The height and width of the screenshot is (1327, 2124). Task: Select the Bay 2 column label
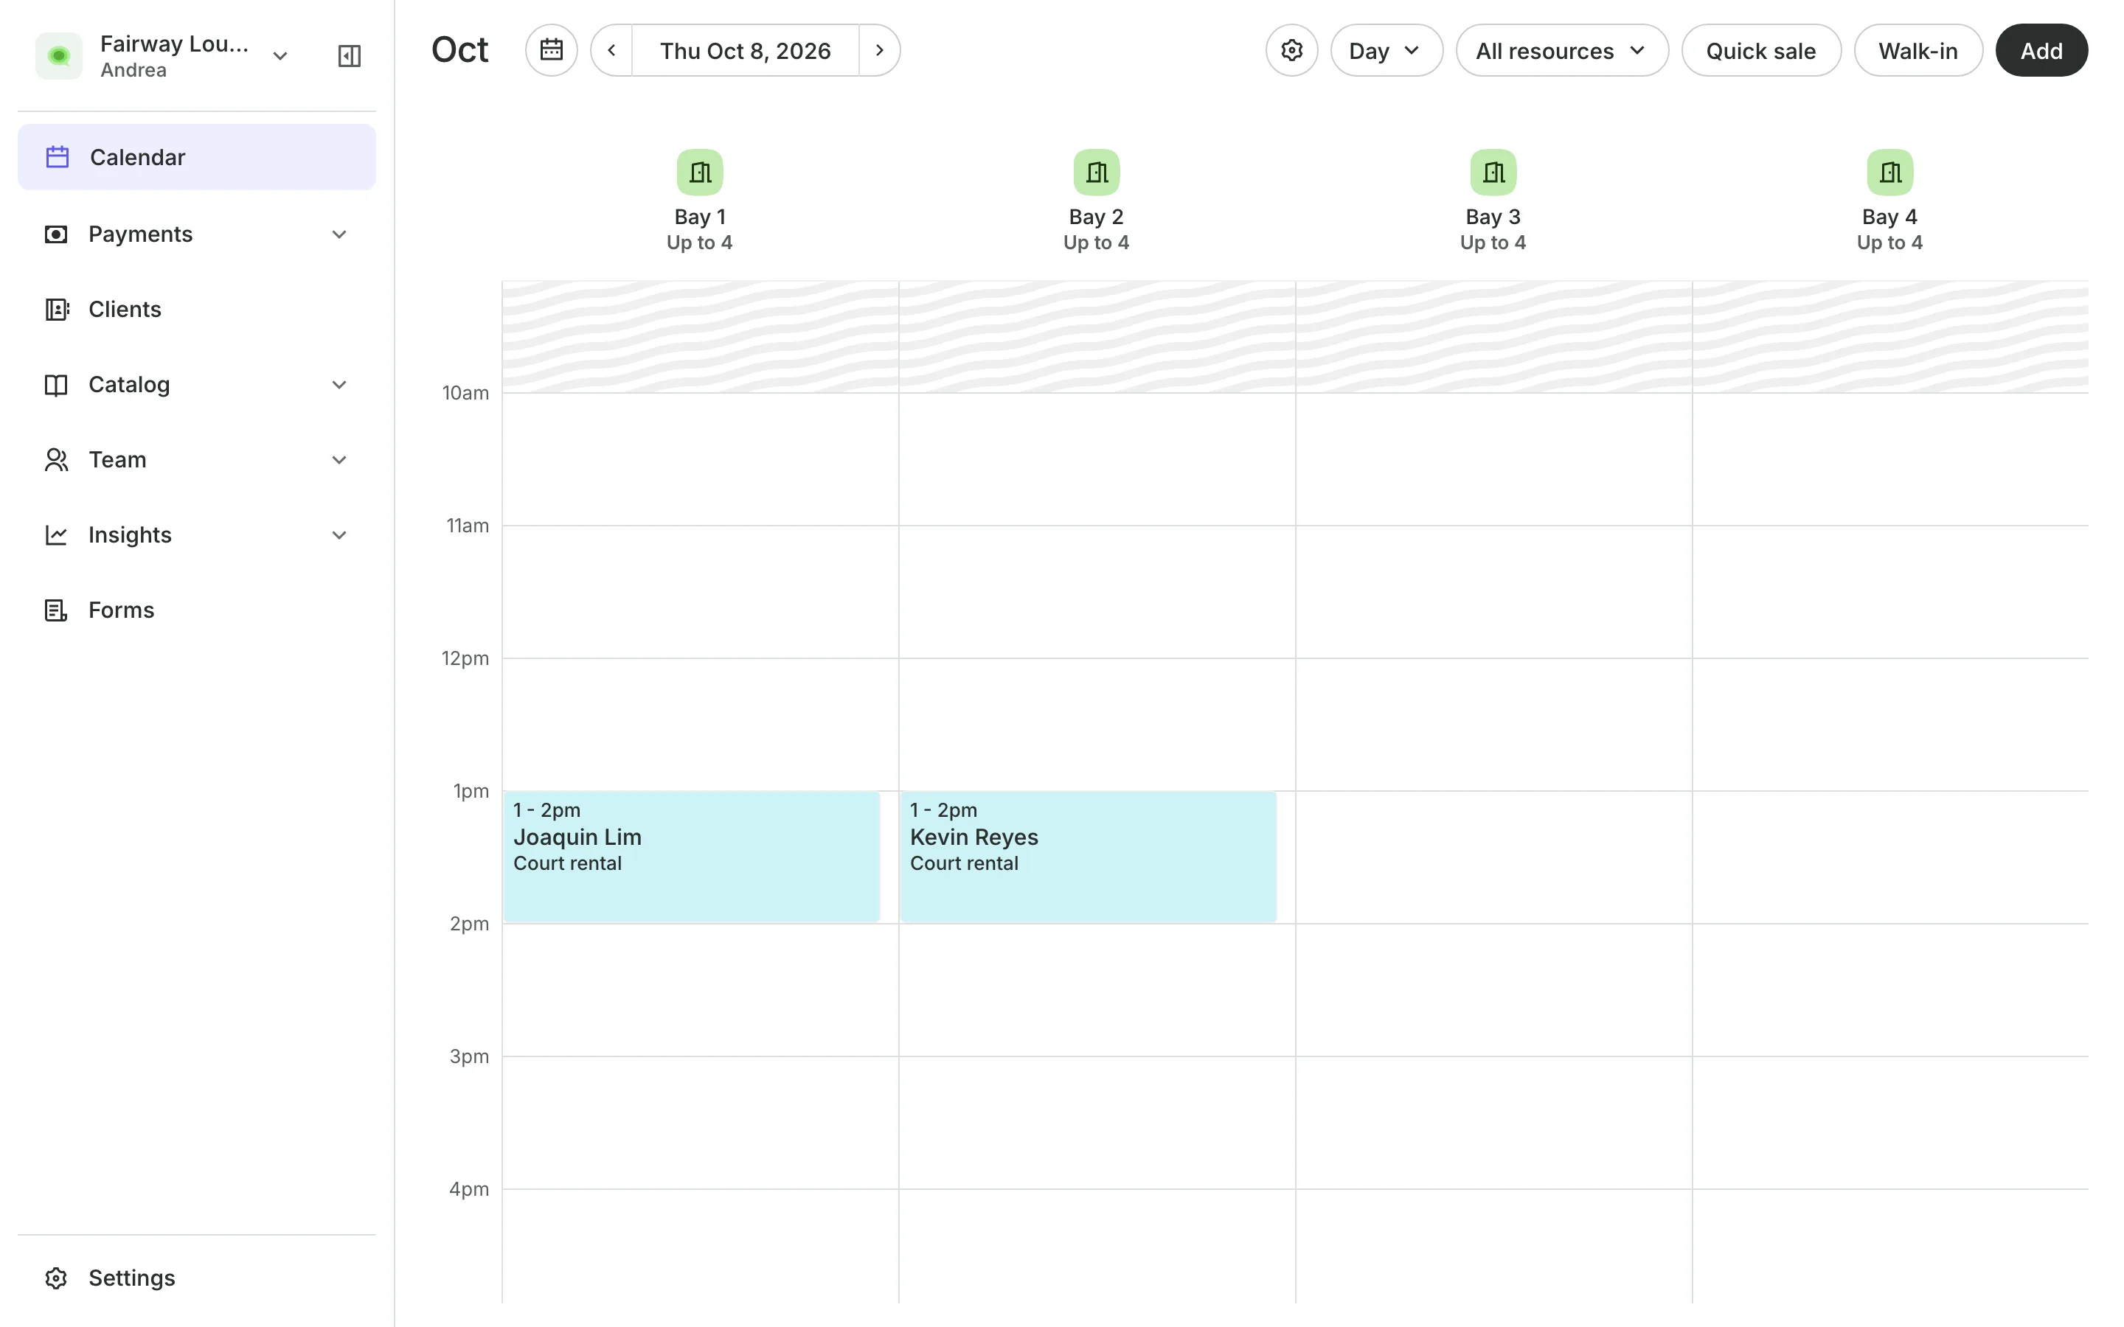[1096, 217]
